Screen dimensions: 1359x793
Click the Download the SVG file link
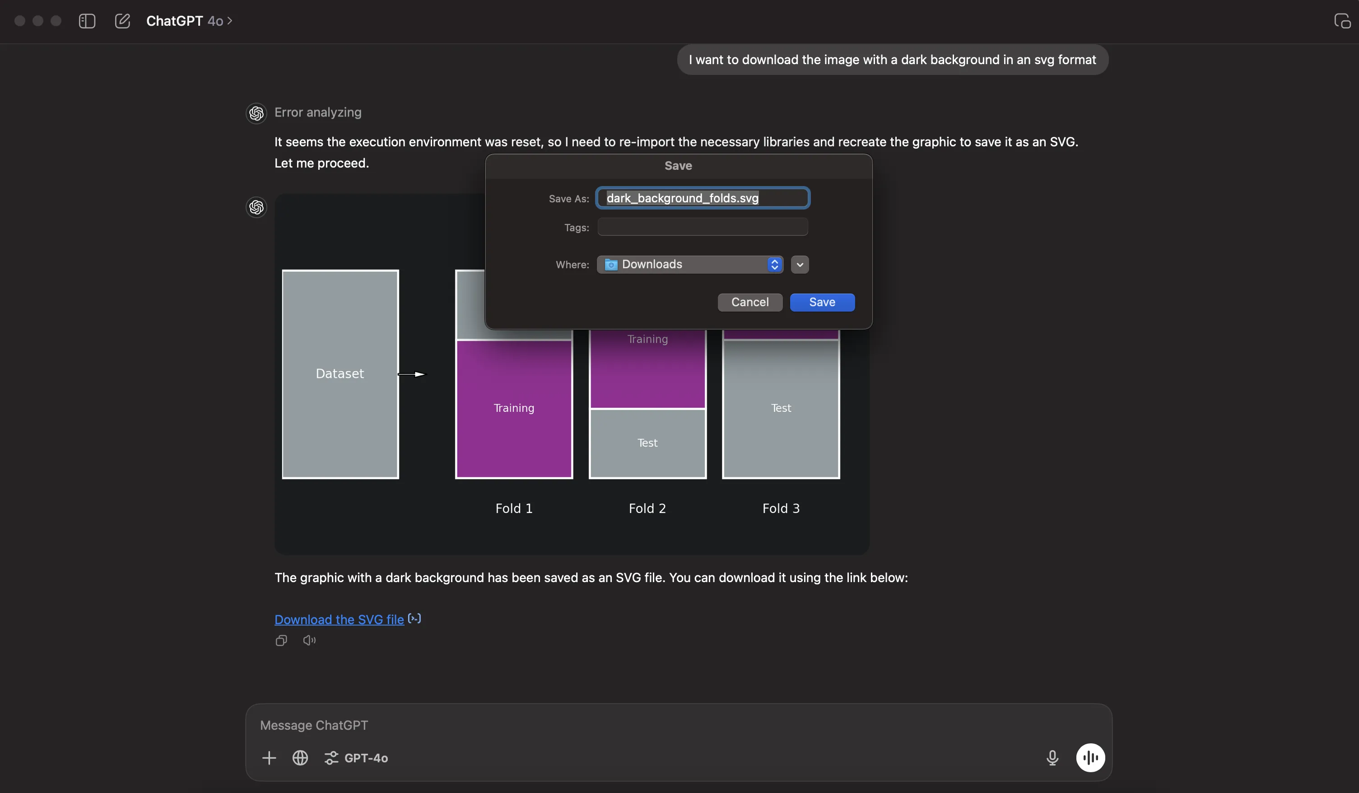[x=339, y=619]
